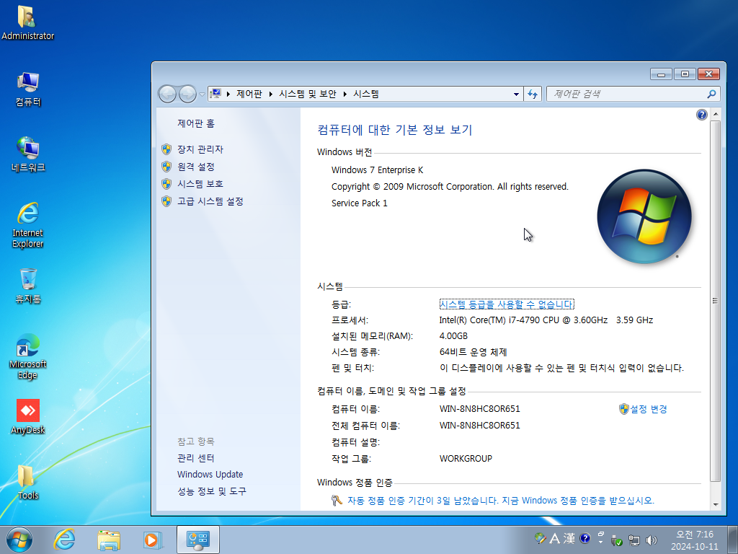Screen dimensions: 738x554
Task: Select 휴지통 recycle bin icon
Action: pyautogui.click(x=28, y=286)
